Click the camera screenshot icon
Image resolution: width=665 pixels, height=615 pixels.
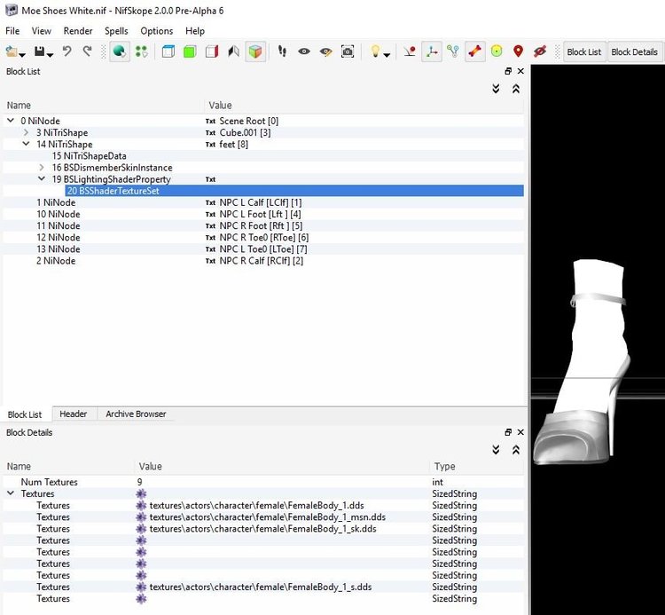(x=348, y=51)
